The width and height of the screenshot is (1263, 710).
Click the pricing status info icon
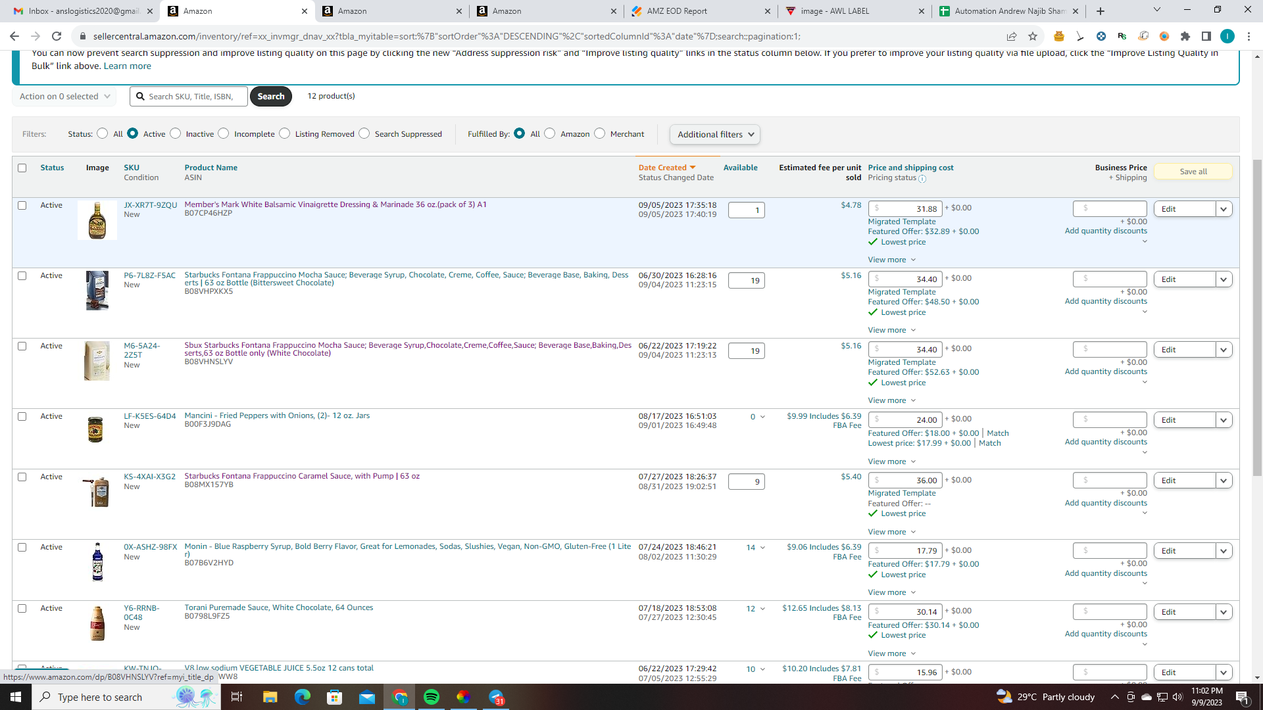pyautogui.click(x=922, y=179)
